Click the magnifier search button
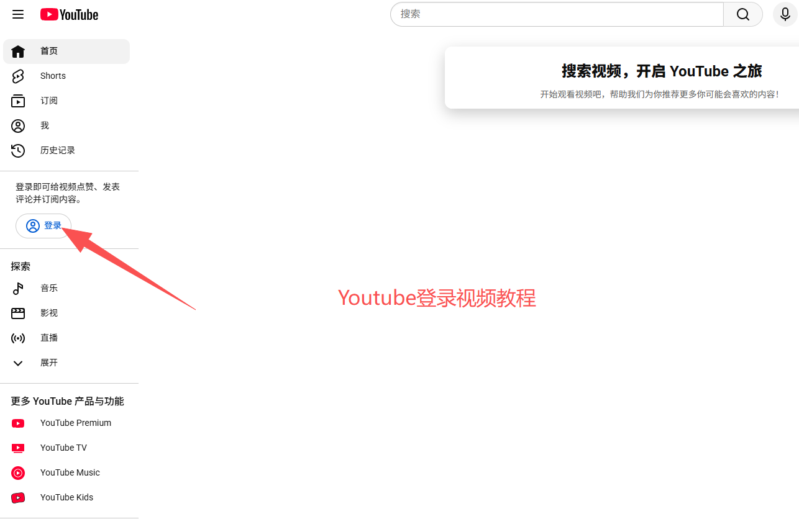This screenshot has width=799, height=519. tap(743, 14)
